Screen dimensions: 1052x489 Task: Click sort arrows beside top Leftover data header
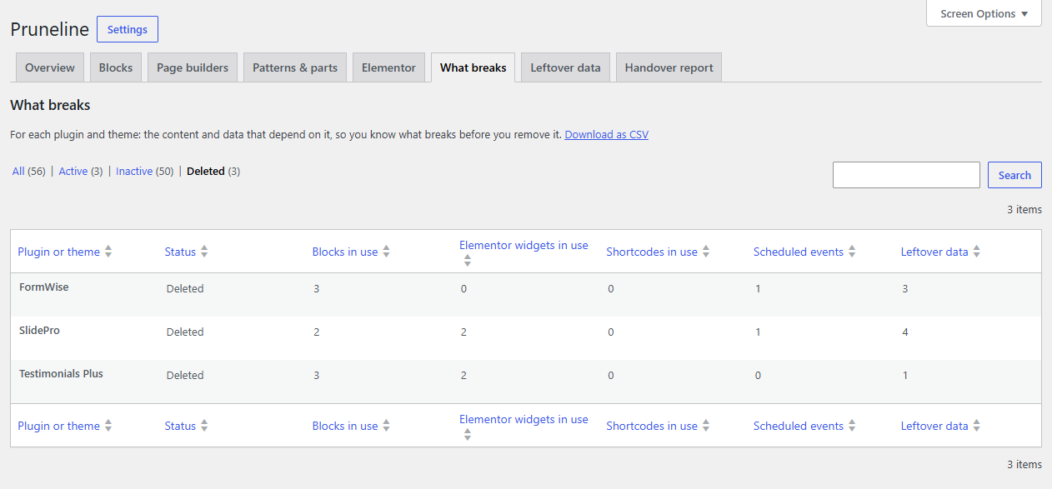pyautogui.click(x=976, y=252)
